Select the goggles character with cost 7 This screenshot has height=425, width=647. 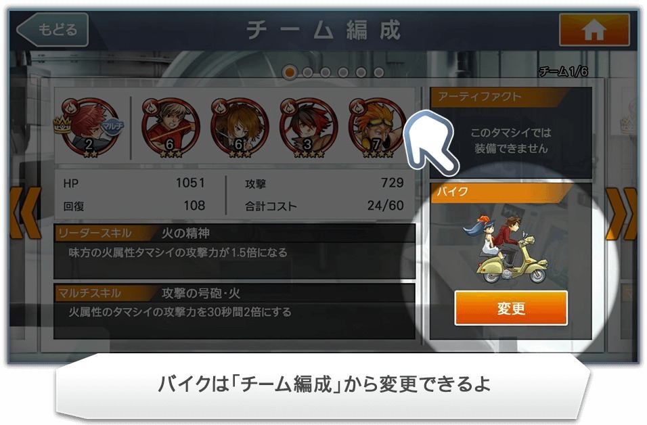(377, 128)
